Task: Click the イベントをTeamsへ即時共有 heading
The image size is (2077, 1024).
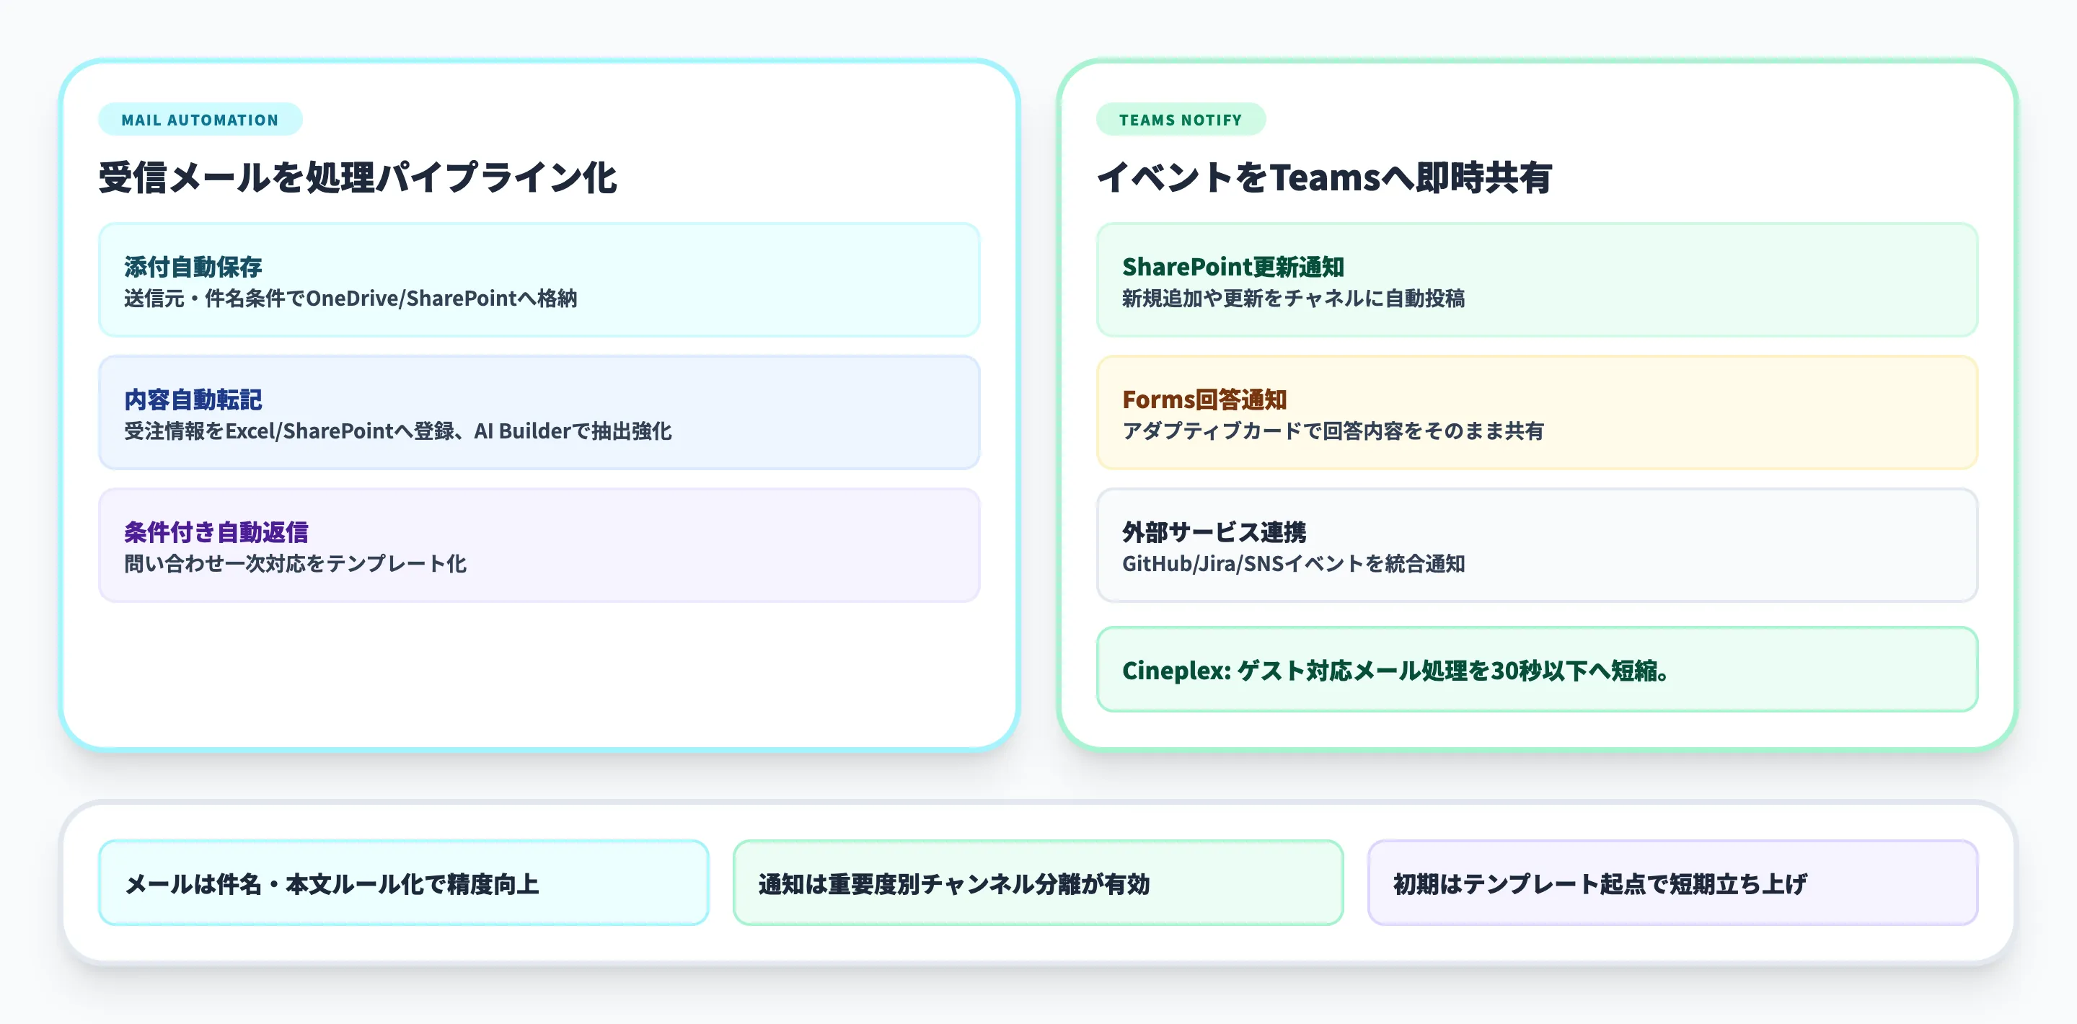Action: (x=1323, y=177)
